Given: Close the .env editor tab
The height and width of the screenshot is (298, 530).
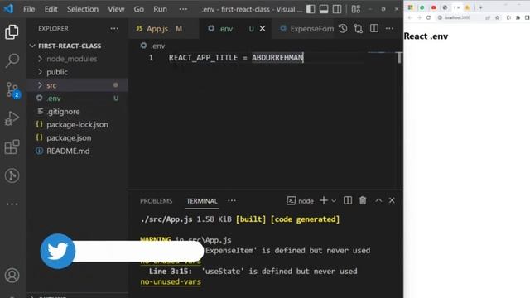Looking at the screenshot, I should point(263,29).
